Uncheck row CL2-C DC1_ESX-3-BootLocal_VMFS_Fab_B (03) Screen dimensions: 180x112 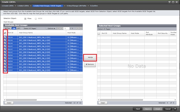click(x=5, y=70)
